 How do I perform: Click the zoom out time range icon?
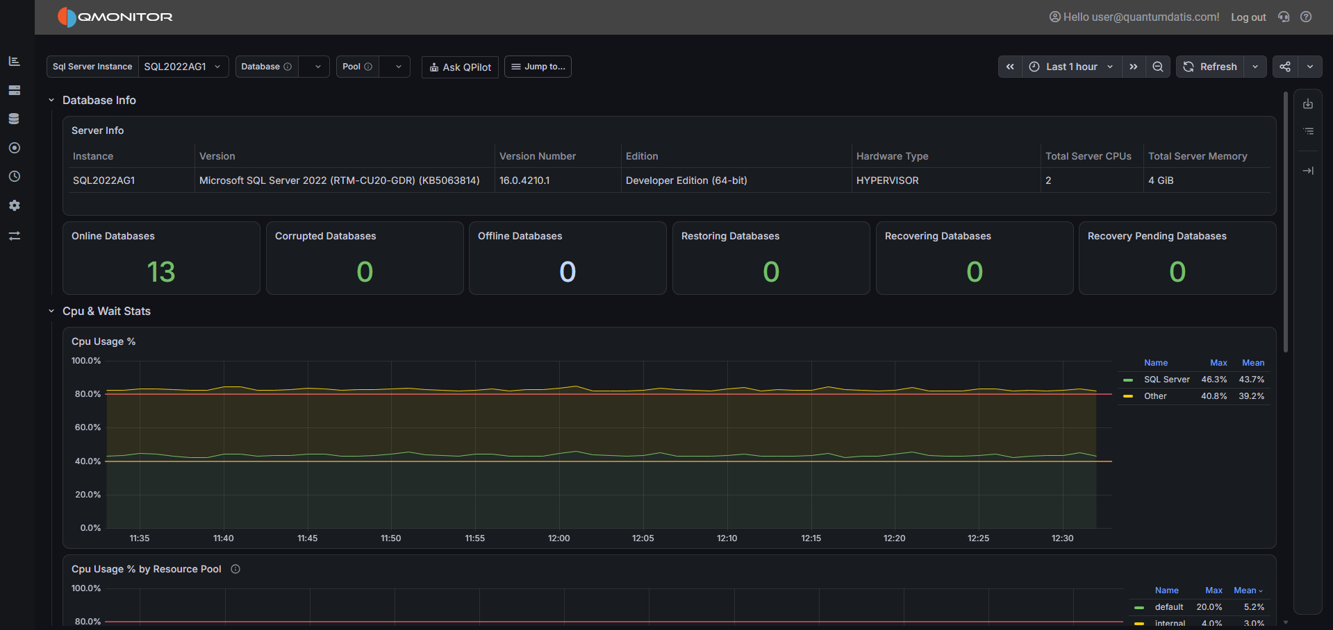(1158, 67)
